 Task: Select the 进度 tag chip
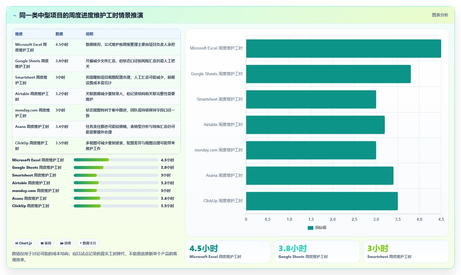65,243
